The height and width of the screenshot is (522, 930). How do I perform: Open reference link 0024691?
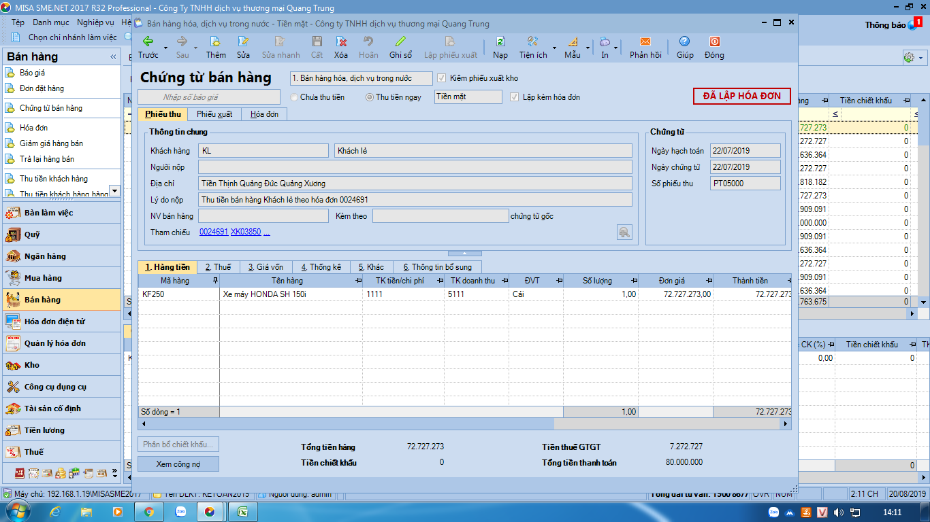point(213,232)
